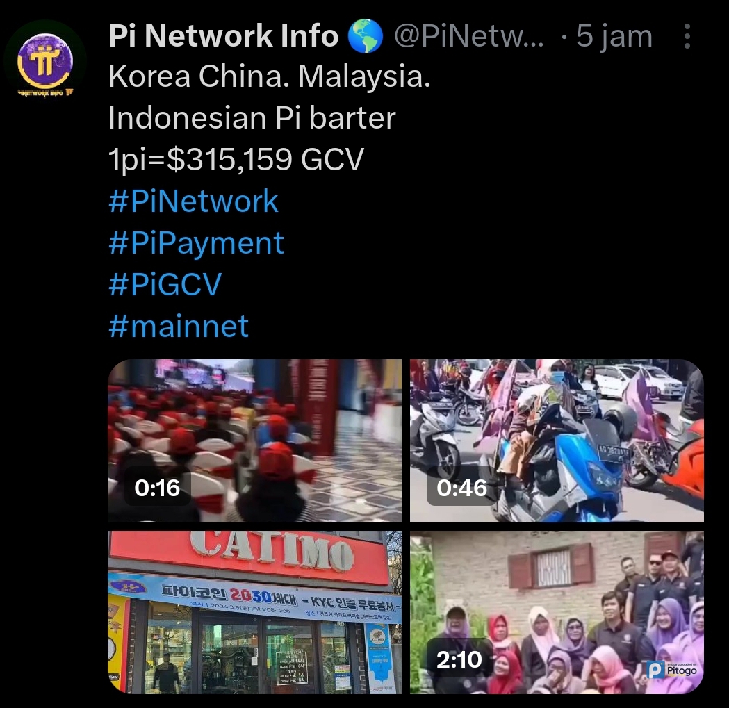Open the Pi Network Info display name
The height and width of the screenshot is (708, 729).
point(223,36)
